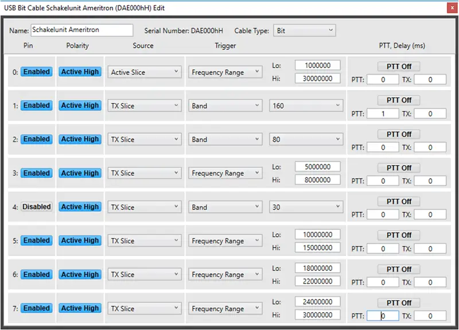The width and height of the screenshot is (459, 330).
Task: Click PTT Off button for pin 7
Action: click(399, 303)
